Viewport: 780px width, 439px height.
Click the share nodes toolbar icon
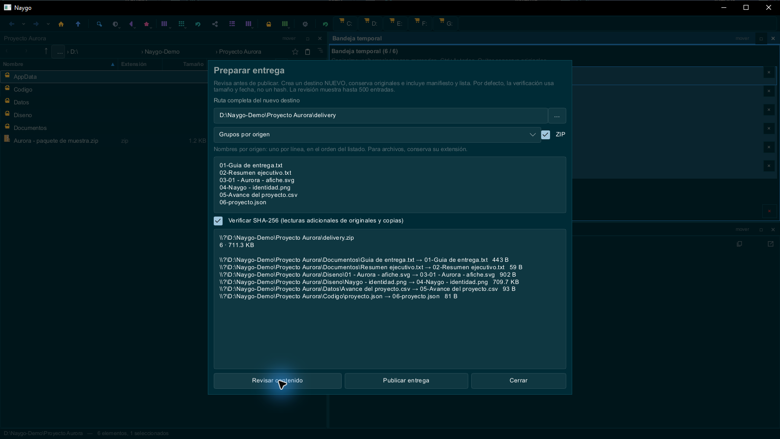(x=215, y=24)
